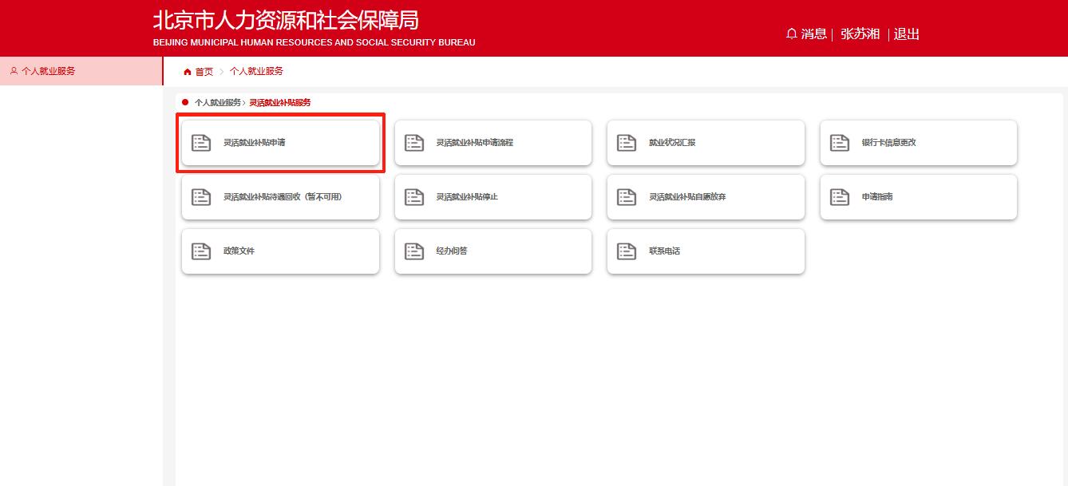Open 银行卡信息更改 via its card icon
Image resolution: width=1068 pixels, height=486 pixels.
839,141
